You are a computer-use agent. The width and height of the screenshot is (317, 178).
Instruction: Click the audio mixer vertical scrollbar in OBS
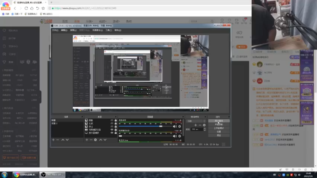tap(183, 128)
